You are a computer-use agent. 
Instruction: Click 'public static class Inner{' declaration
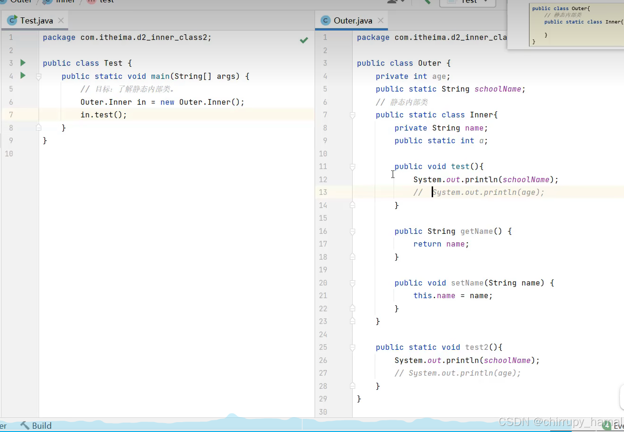click(436, 115)
